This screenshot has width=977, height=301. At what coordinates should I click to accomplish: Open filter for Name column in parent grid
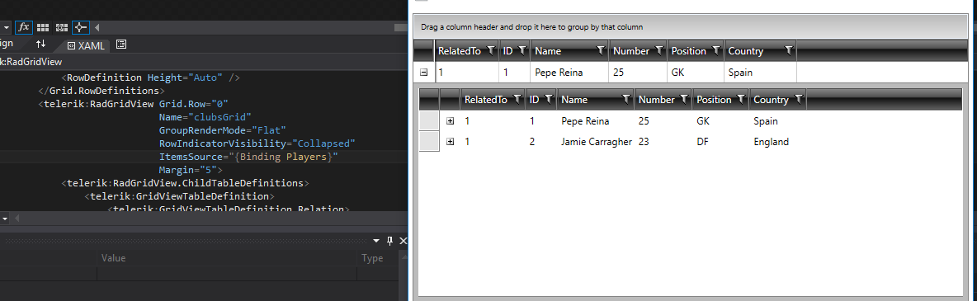click(x=601, y=50)
